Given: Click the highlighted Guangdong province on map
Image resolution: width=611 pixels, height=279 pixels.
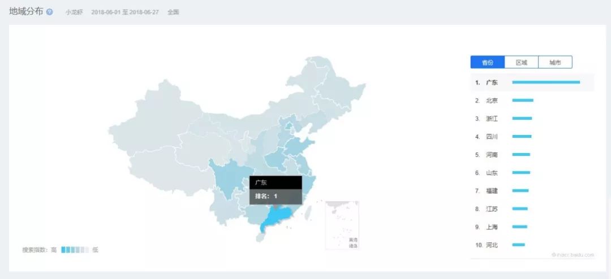Looking at the screenshot, I should point(277,217).
